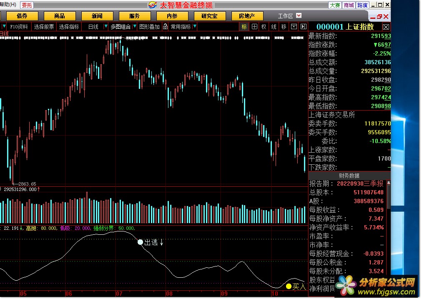Click the 低吸 20.000 indicator label
The image size is (422, 299).
coord(75,228)
